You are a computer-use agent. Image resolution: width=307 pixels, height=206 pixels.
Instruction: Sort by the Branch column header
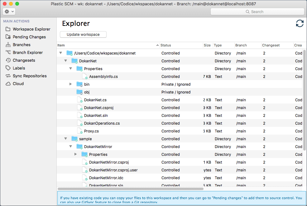[x=248, y=45]
